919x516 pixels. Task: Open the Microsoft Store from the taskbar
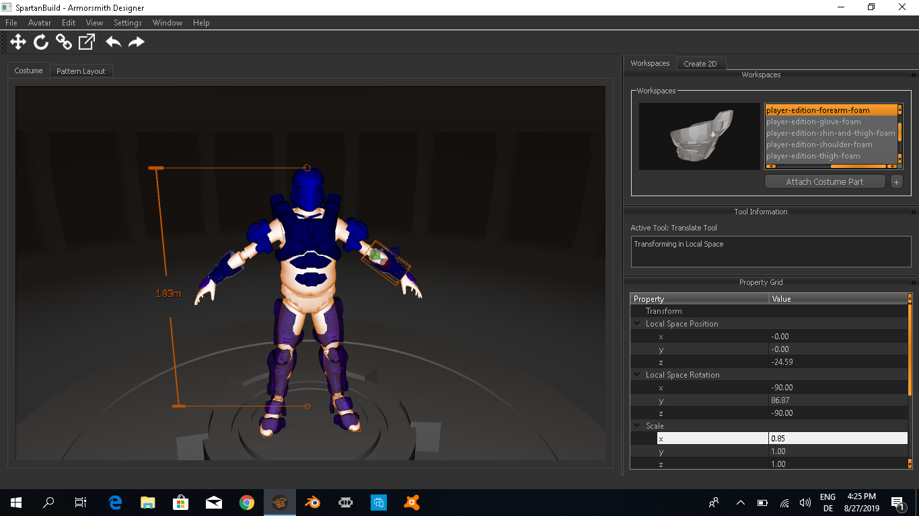coord(181,502)
